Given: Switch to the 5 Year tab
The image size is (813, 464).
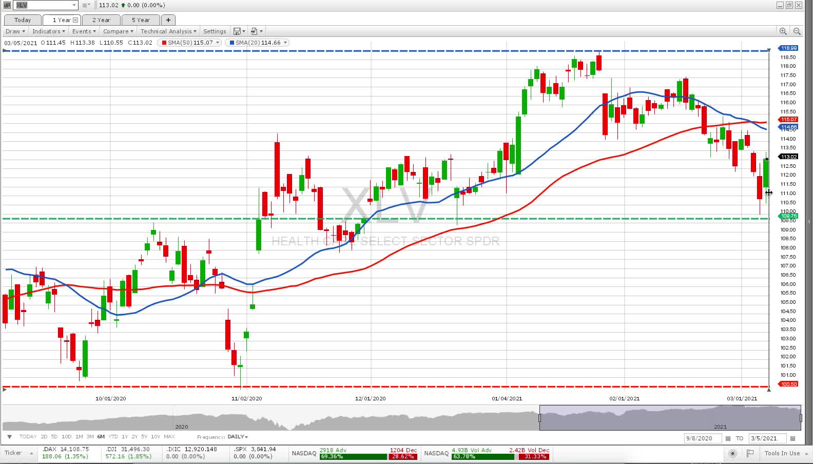Looking at the screenshot, I should (x=141, y=20).
